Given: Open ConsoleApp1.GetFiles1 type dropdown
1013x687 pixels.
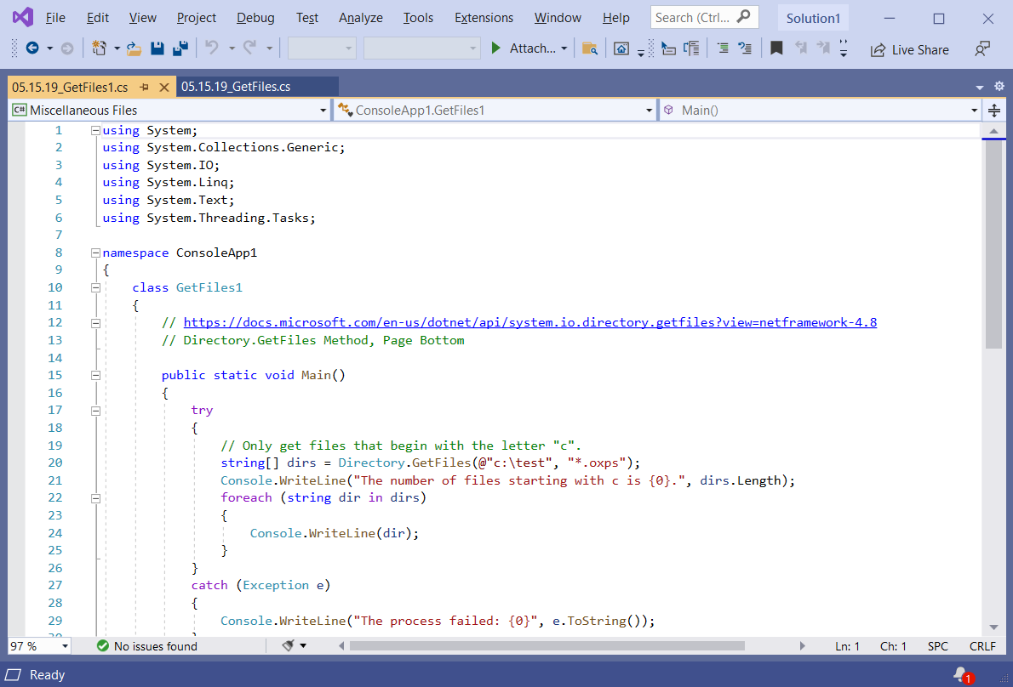Looking at the screenshot, I should (495, 111).
